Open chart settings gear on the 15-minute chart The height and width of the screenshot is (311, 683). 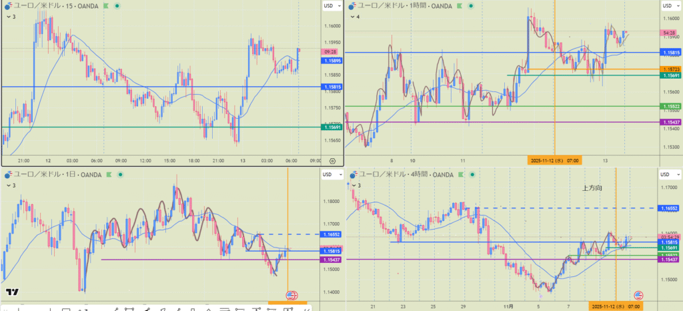tap(332, 160)
